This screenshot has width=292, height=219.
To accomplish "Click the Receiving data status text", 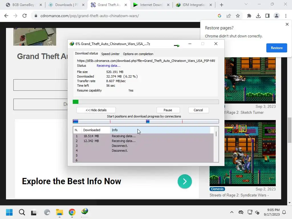I will (108, 66).
